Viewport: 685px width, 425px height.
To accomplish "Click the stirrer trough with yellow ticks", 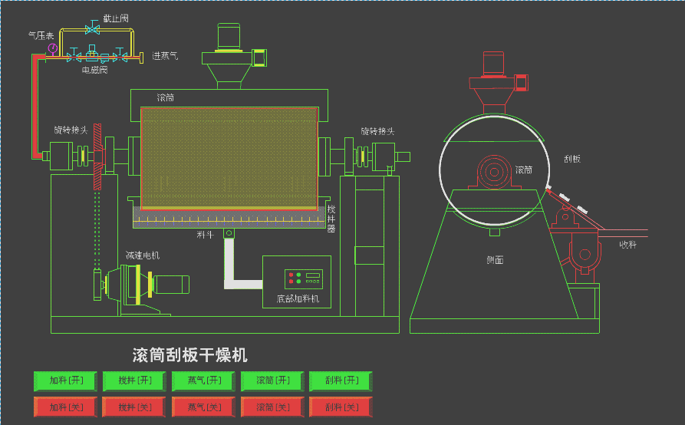I will click(230, 219).
